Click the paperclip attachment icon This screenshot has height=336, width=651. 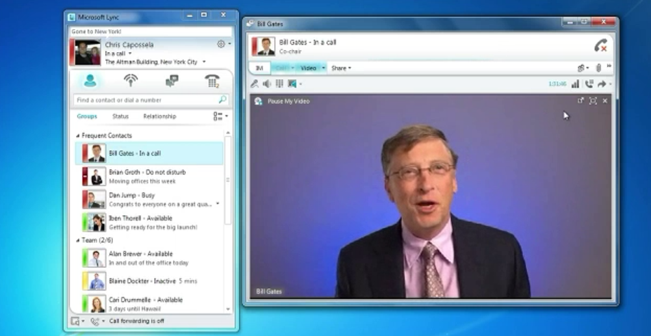tap(598, 68)
